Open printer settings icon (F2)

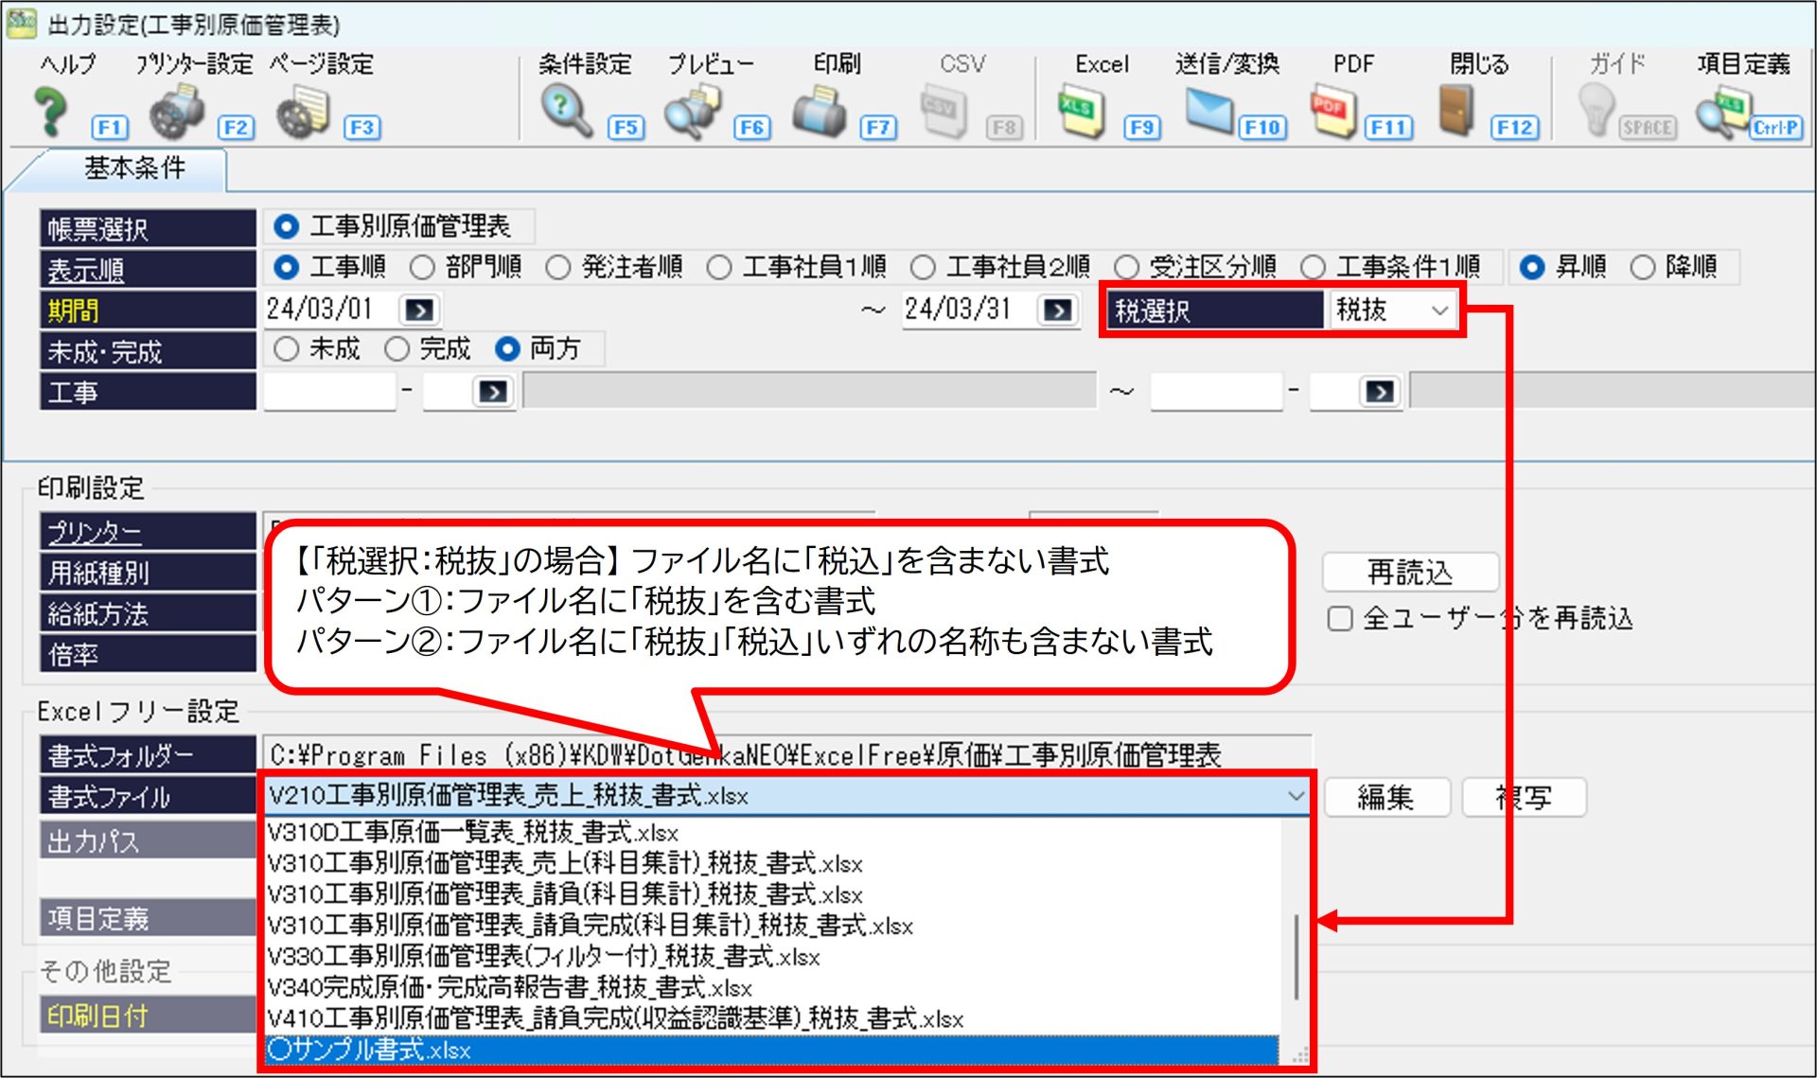click(x=177, y=112)
